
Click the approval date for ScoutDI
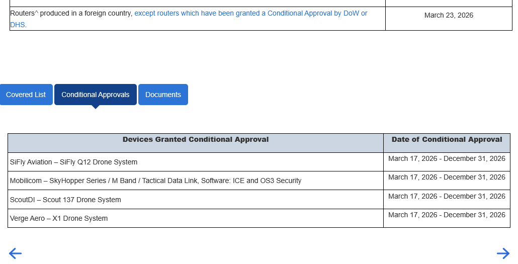[447, 196]
